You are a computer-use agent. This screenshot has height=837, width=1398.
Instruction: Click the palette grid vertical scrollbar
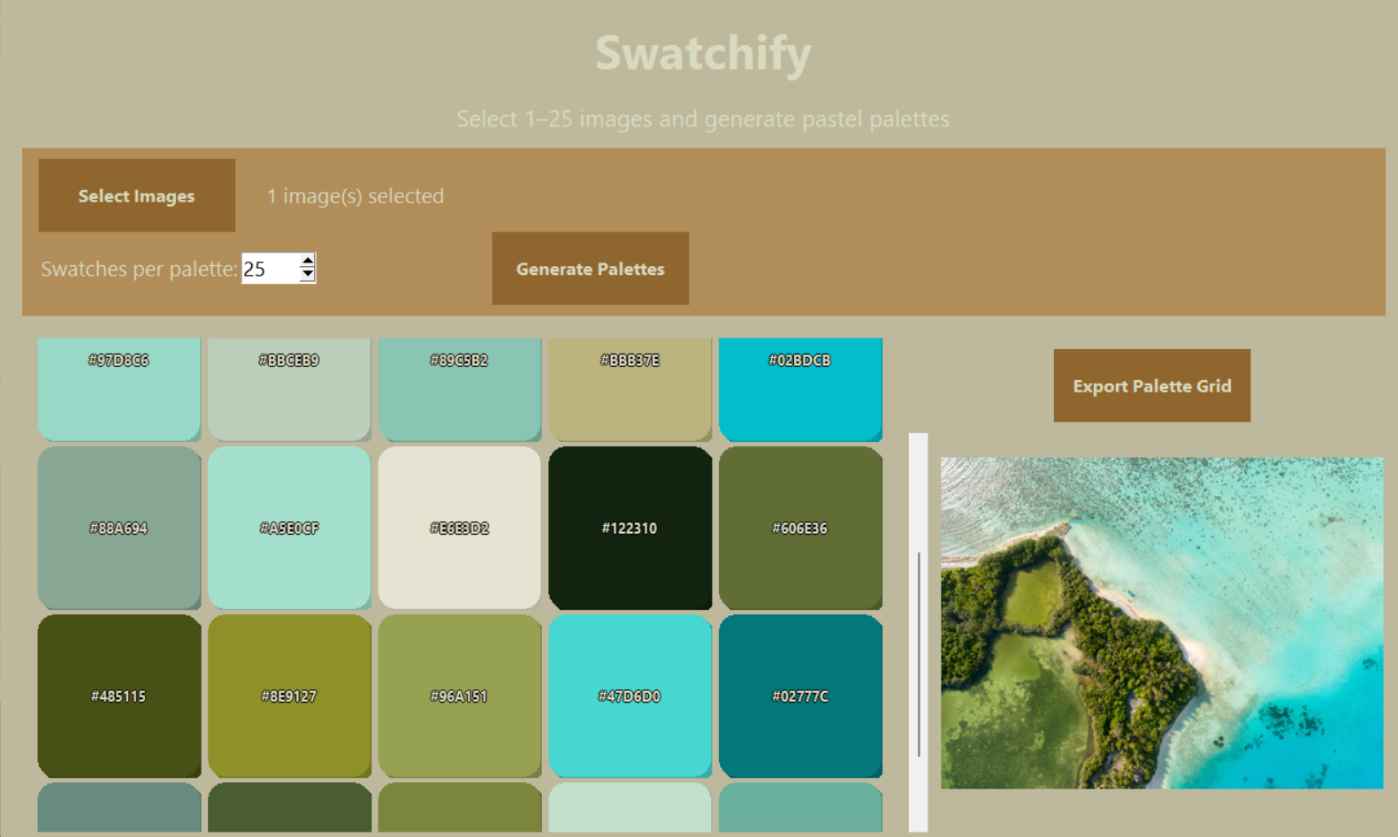(919, 632)
